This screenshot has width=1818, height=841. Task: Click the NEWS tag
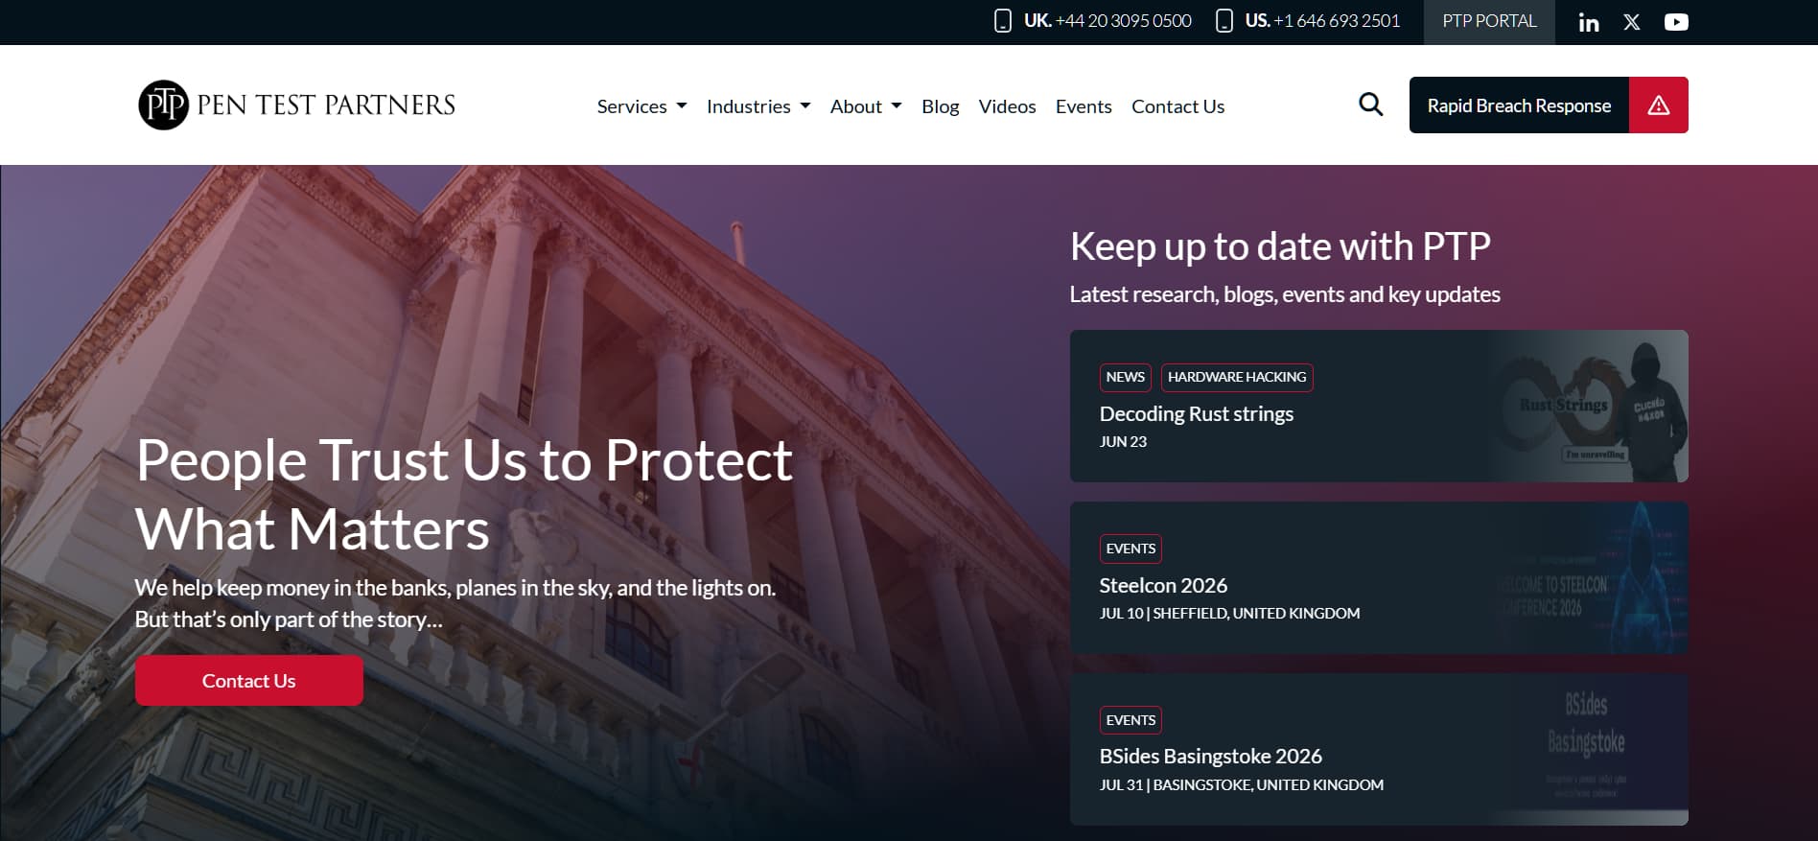pyautogui.click(x=1125, y=377)
